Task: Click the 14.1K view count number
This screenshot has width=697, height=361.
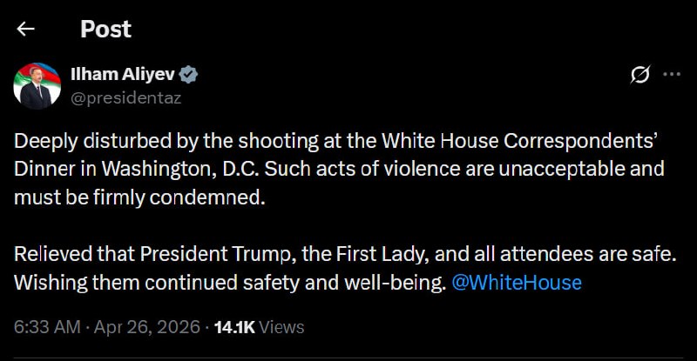Action: point(233,327)
